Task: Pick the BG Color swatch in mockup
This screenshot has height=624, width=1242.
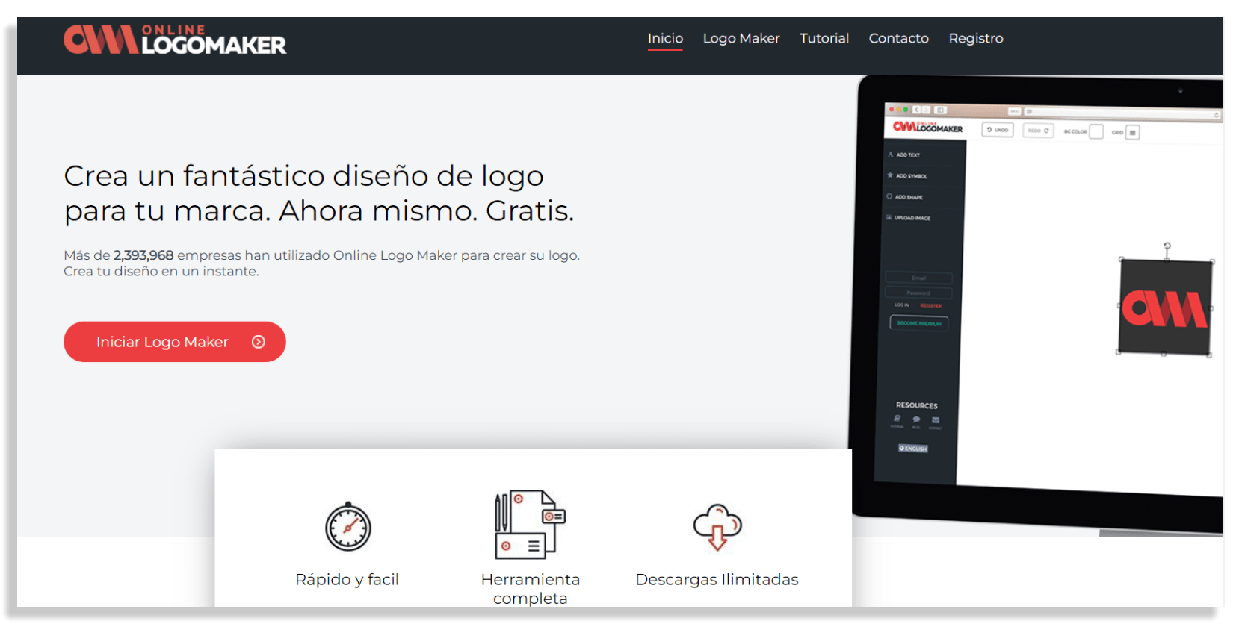Action: [1096, 131]
